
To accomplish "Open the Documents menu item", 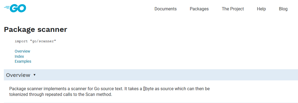I will (165, 9).
